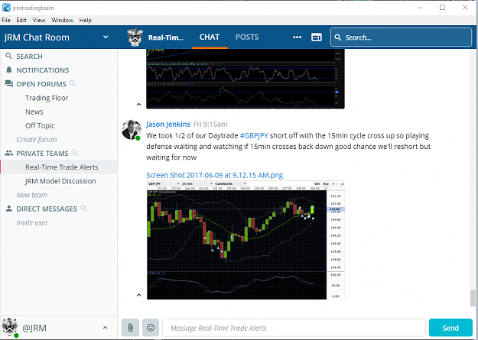The height and width of the screenshot is (340, 478).
Task: Search open forums with small magnifier icon
Action: pos(73,83)
